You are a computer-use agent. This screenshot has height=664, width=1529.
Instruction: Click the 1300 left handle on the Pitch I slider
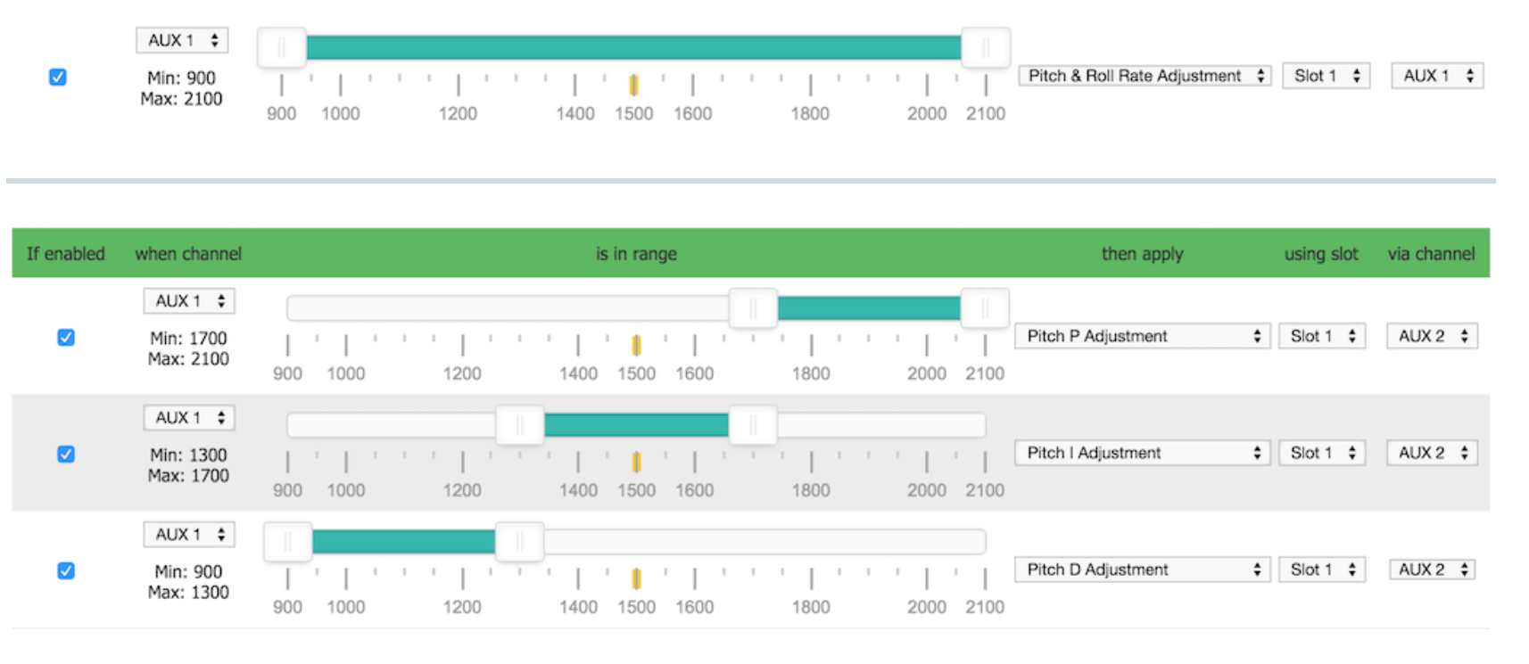pos(520,425)
